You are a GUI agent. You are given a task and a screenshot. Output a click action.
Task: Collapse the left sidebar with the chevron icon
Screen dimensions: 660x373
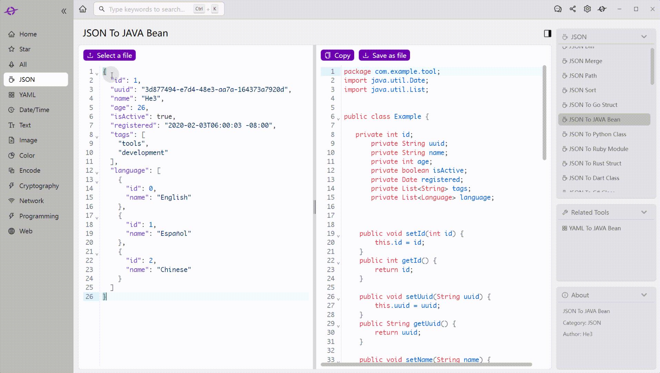tap(64, 11)
